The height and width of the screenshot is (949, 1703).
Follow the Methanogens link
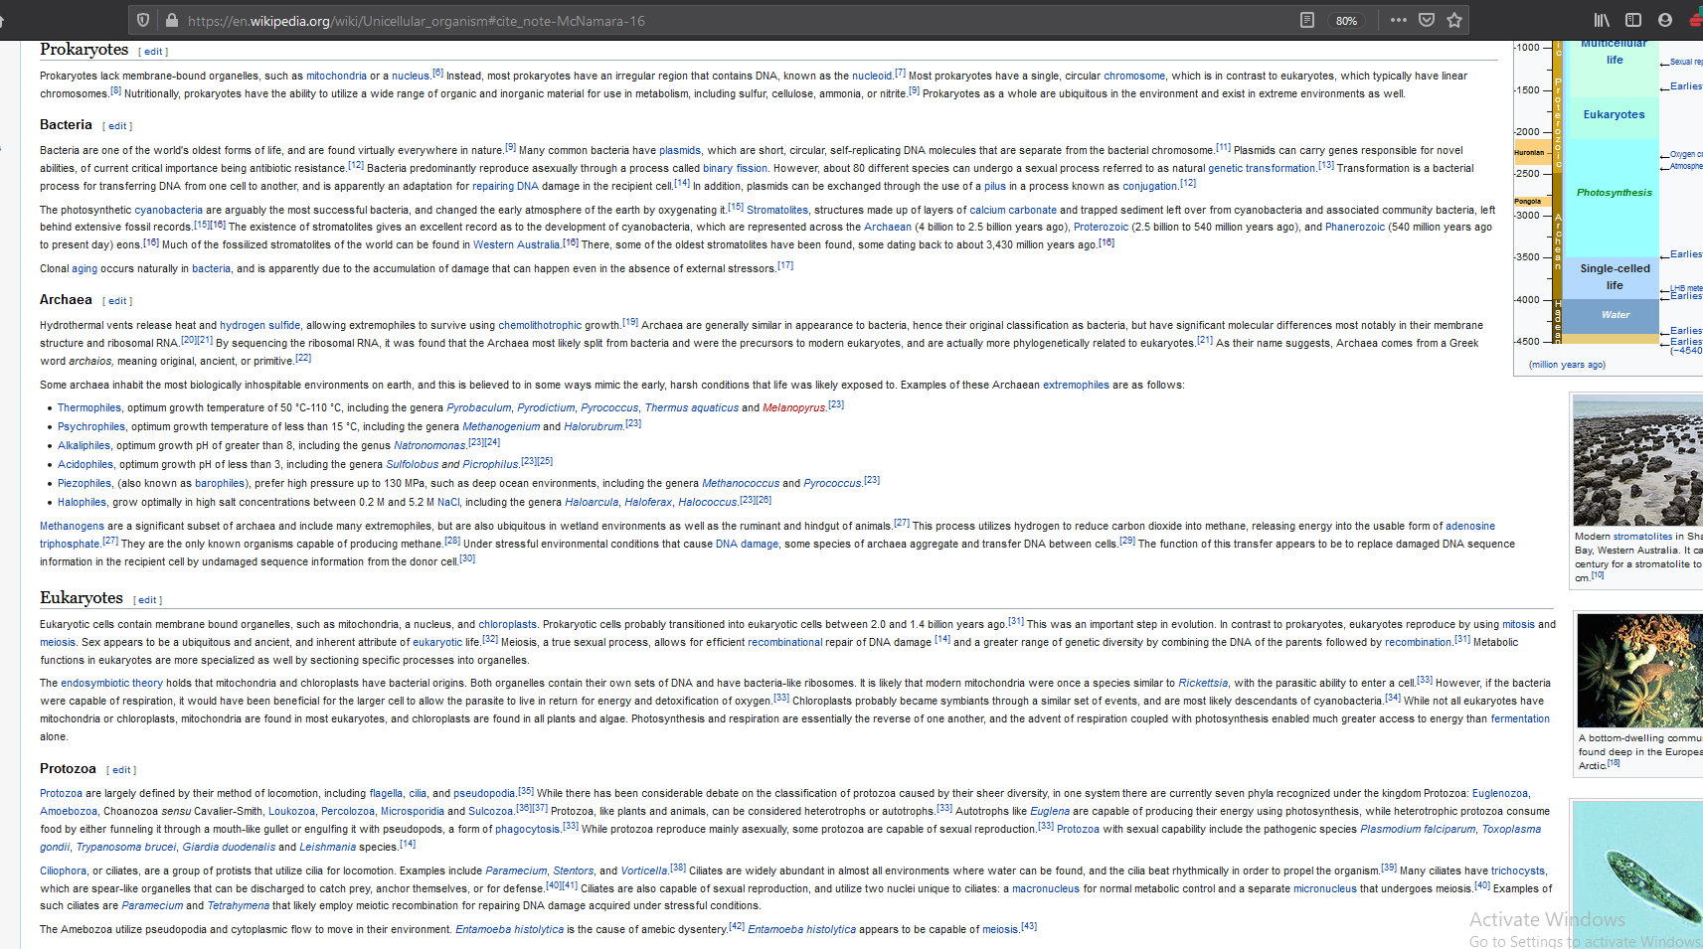pos(72,527)
